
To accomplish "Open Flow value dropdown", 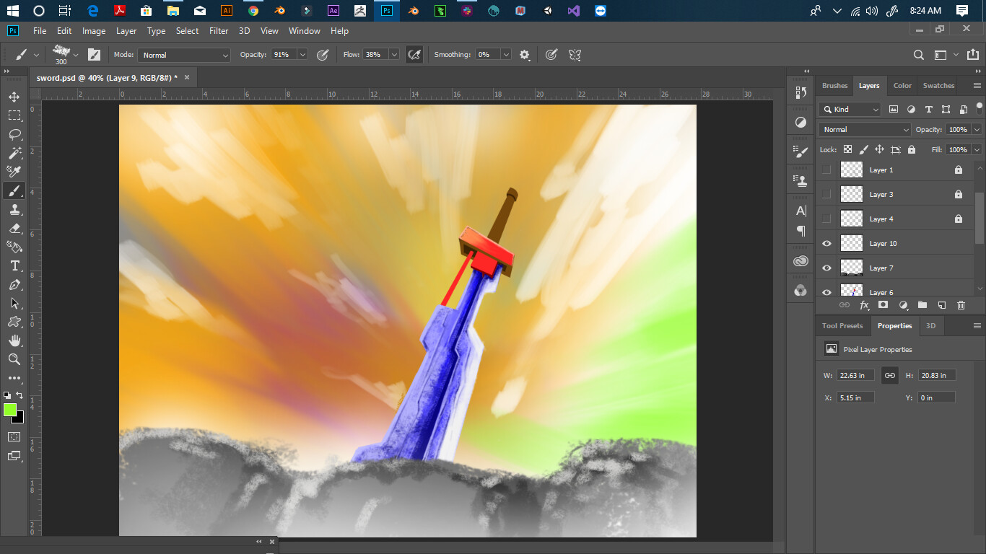I will click(394, 55).
